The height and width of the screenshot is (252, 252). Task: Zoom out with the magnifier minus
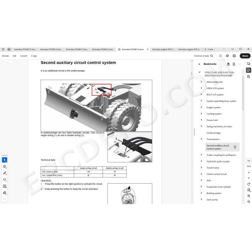click(249, 202)
